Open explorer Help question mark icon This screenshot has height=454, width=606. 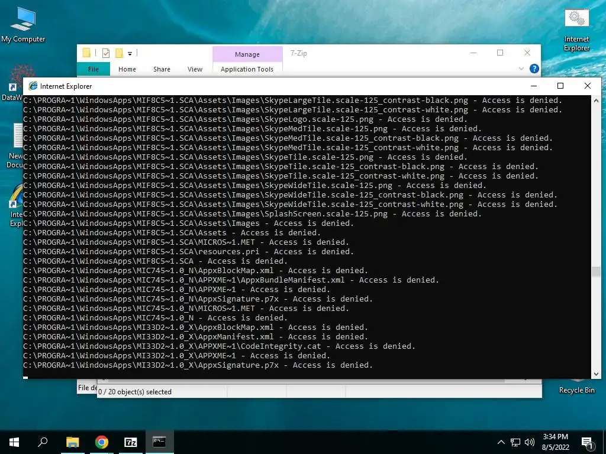[534, 69]
